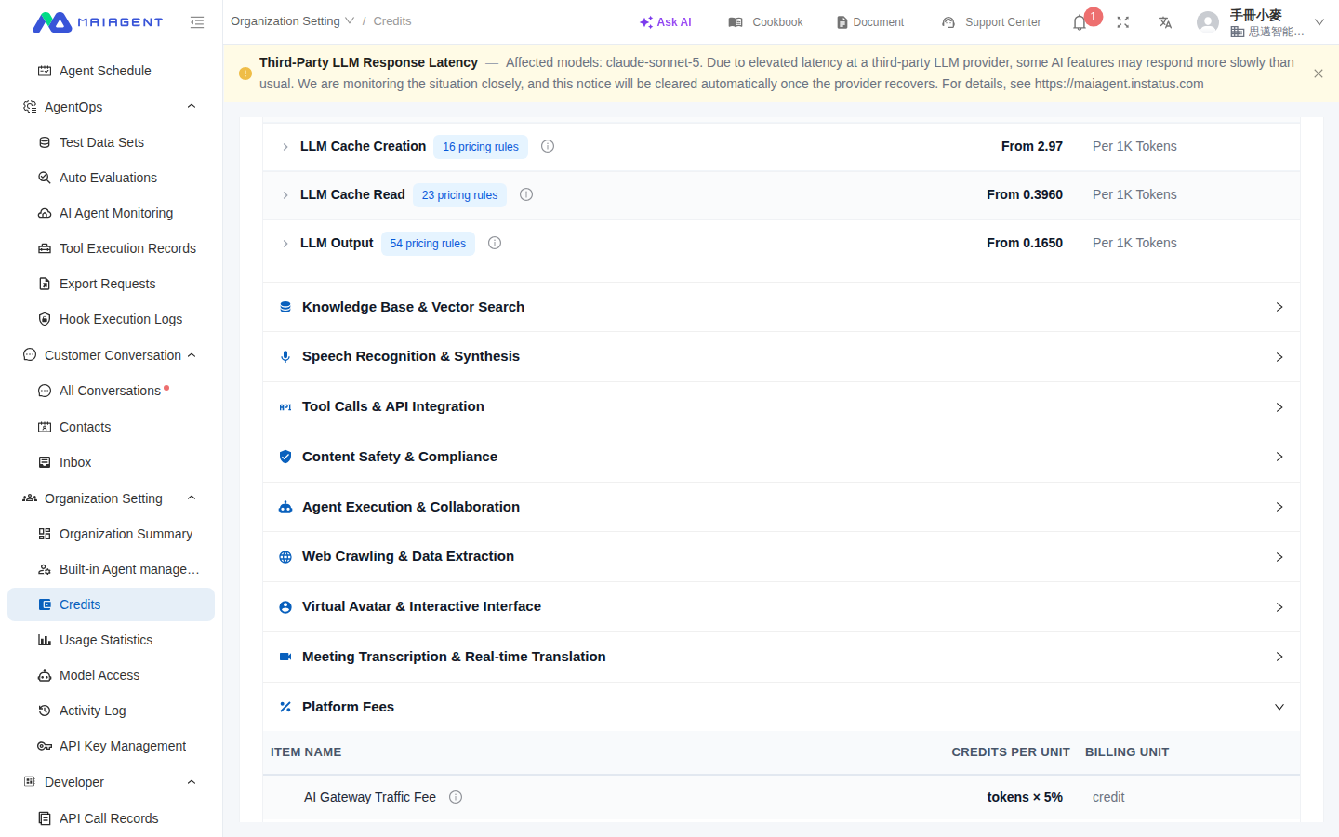The image size is (1339, 837).
Task: Open the Cookbook link
Action: click(766, 22)
